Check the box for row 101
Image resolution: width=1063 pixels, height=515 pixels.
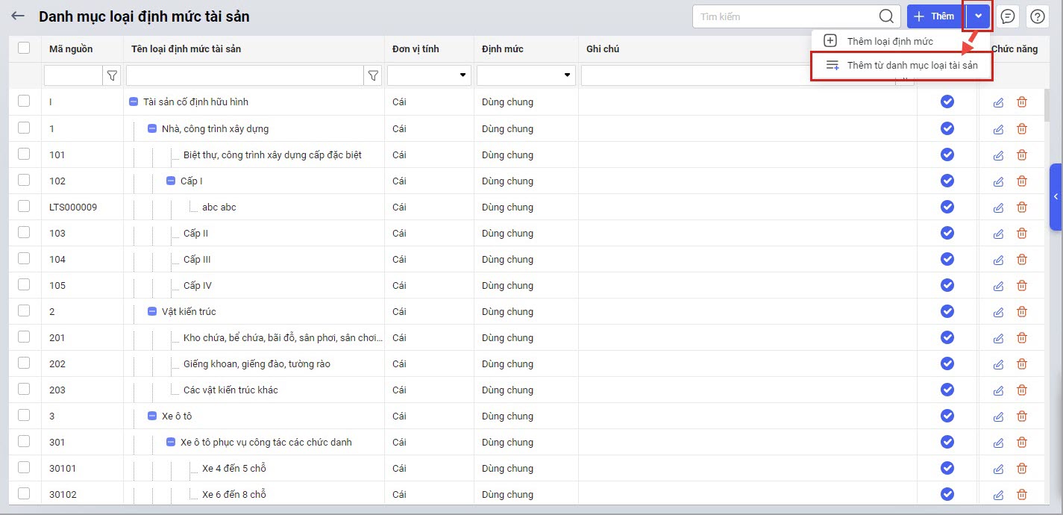coord(24,154)
